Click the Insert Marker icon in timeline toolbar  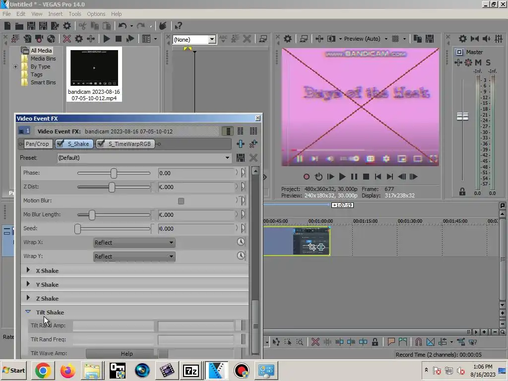click(x=391, y=342)
